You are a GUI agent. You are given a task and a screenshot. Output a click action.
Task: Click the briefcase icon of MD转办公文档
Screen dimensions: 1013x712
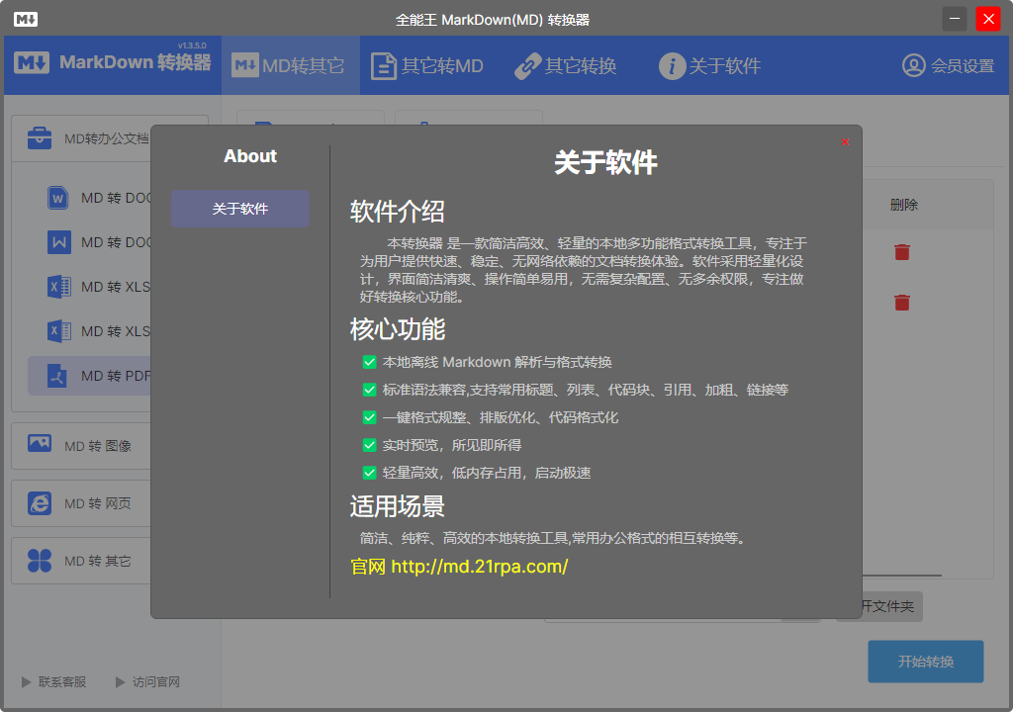click(x=40, y=137)
